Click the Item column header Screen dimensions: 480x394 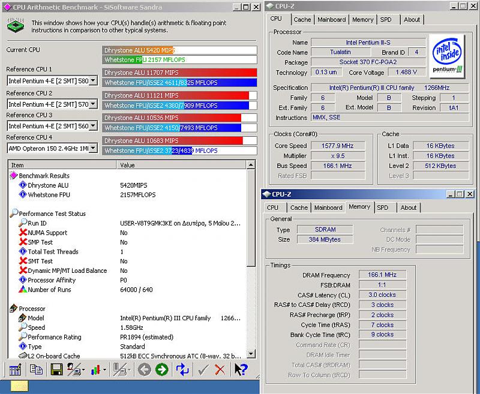coord(62,165)
